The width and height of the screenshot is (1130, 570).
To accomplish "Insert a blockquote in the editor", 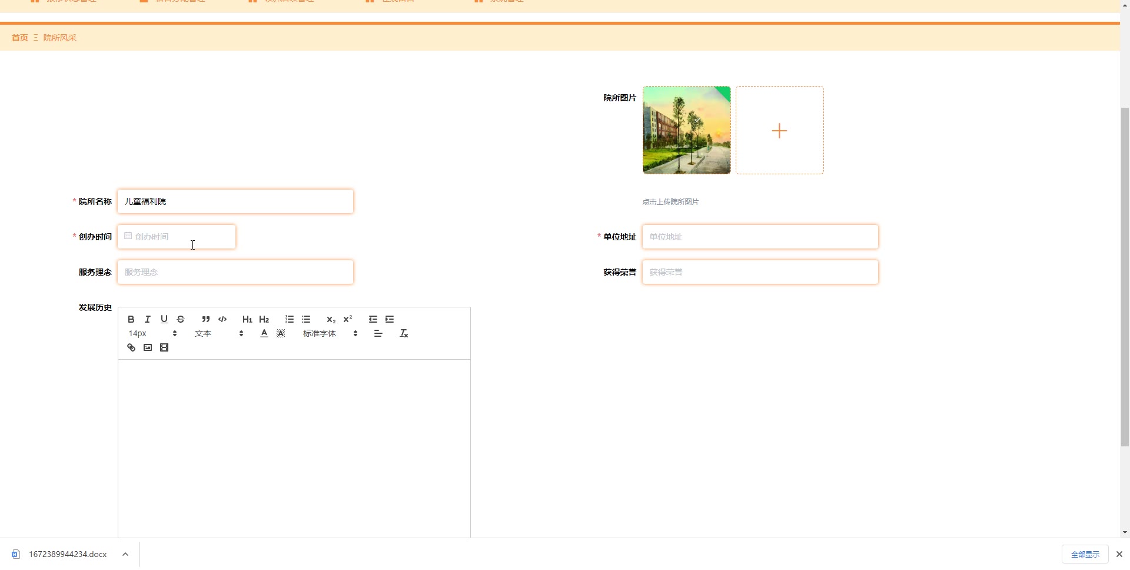I will (x=205, y=319).
